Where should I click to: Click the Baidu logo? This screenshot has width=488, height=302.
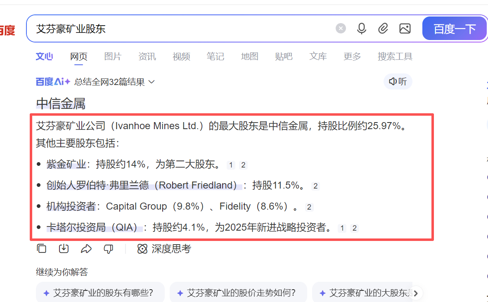pyautogui.click(x=7, y=31)
